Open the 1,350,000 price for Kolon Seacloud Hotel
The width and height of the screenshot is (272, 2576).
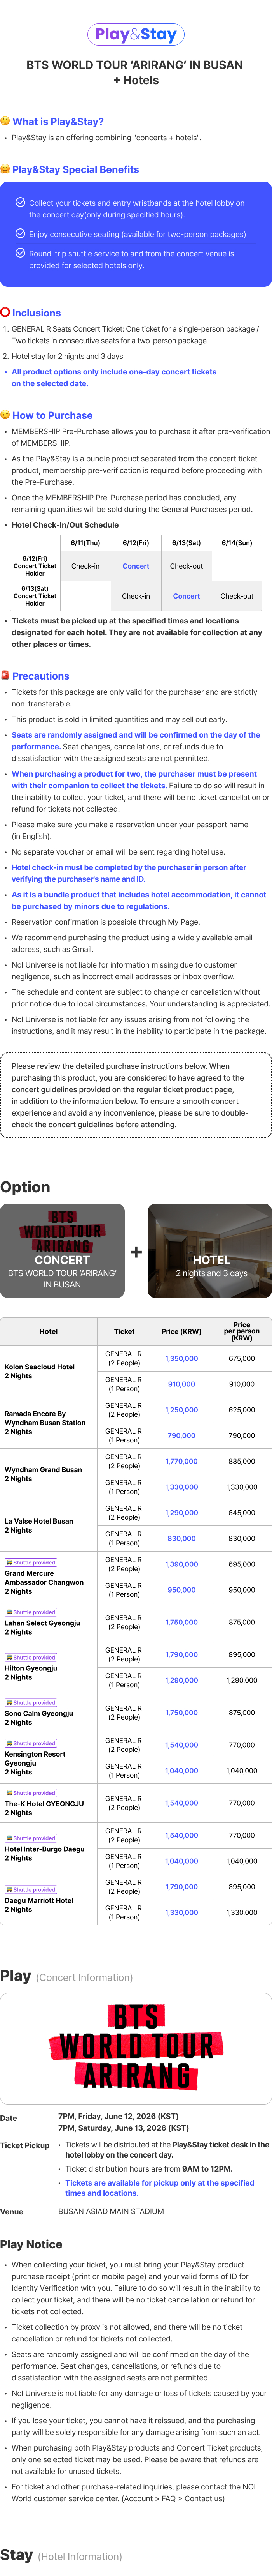(x=181, y=1358)
